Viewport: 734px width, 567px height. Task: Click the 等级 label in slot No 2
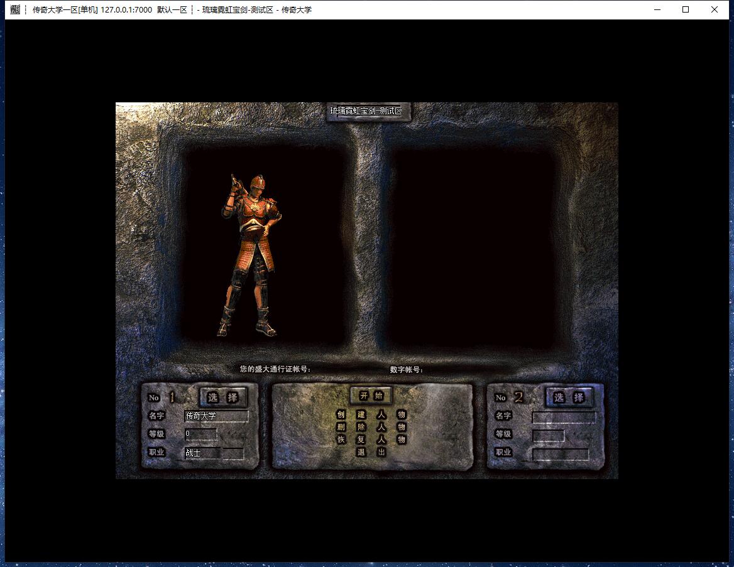click(503, 434)
